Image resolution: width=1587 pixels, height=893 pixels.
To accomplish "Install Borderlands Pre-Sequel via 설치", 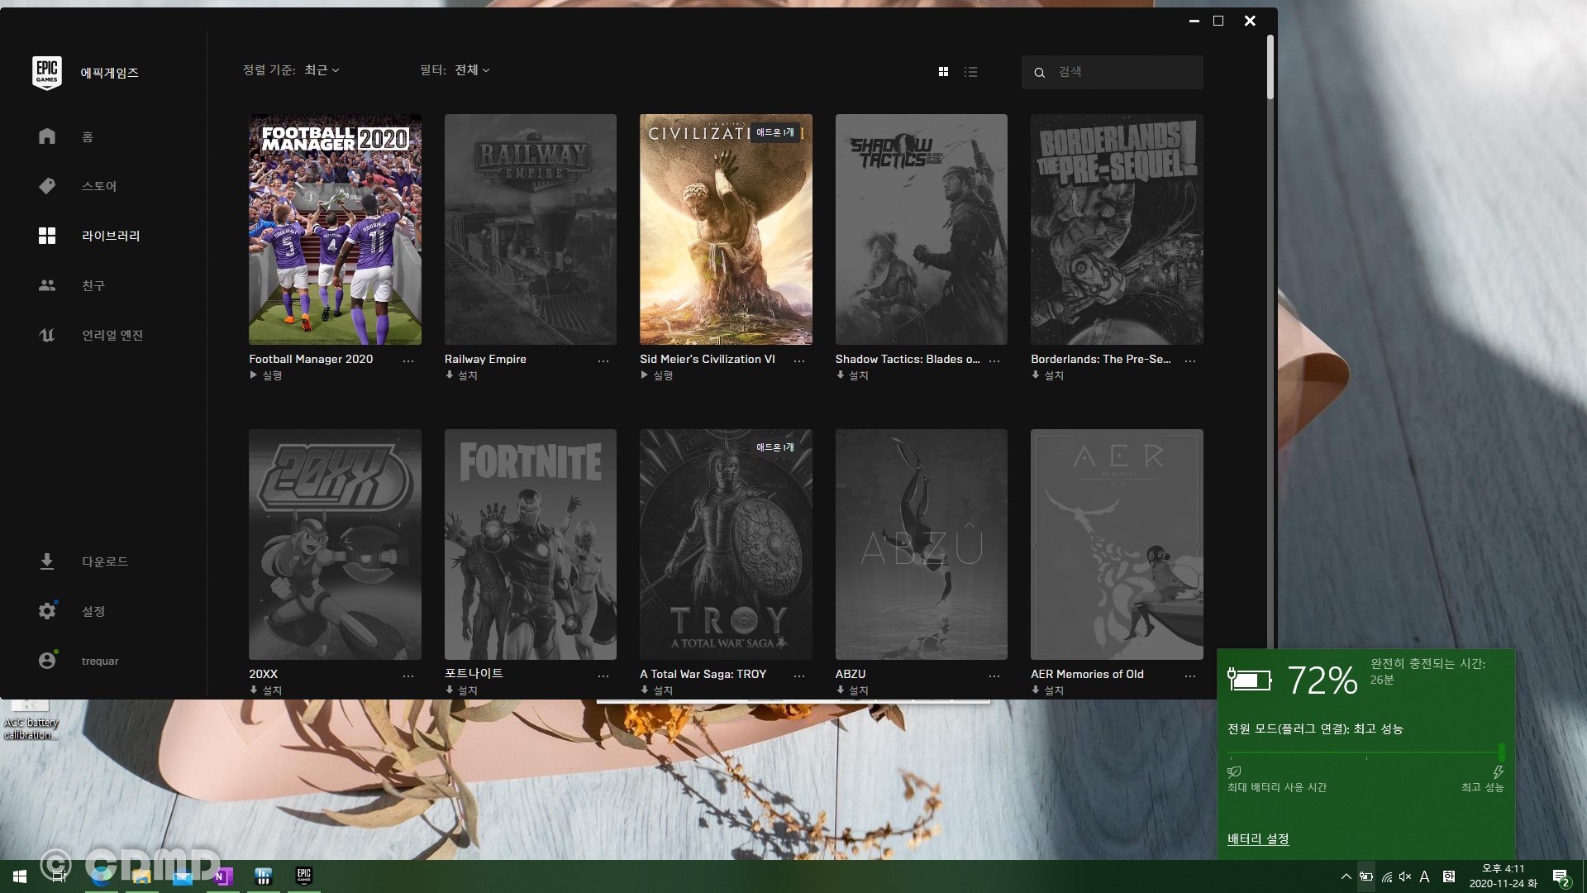I will pyautogui.click(x=1047, y=375).
